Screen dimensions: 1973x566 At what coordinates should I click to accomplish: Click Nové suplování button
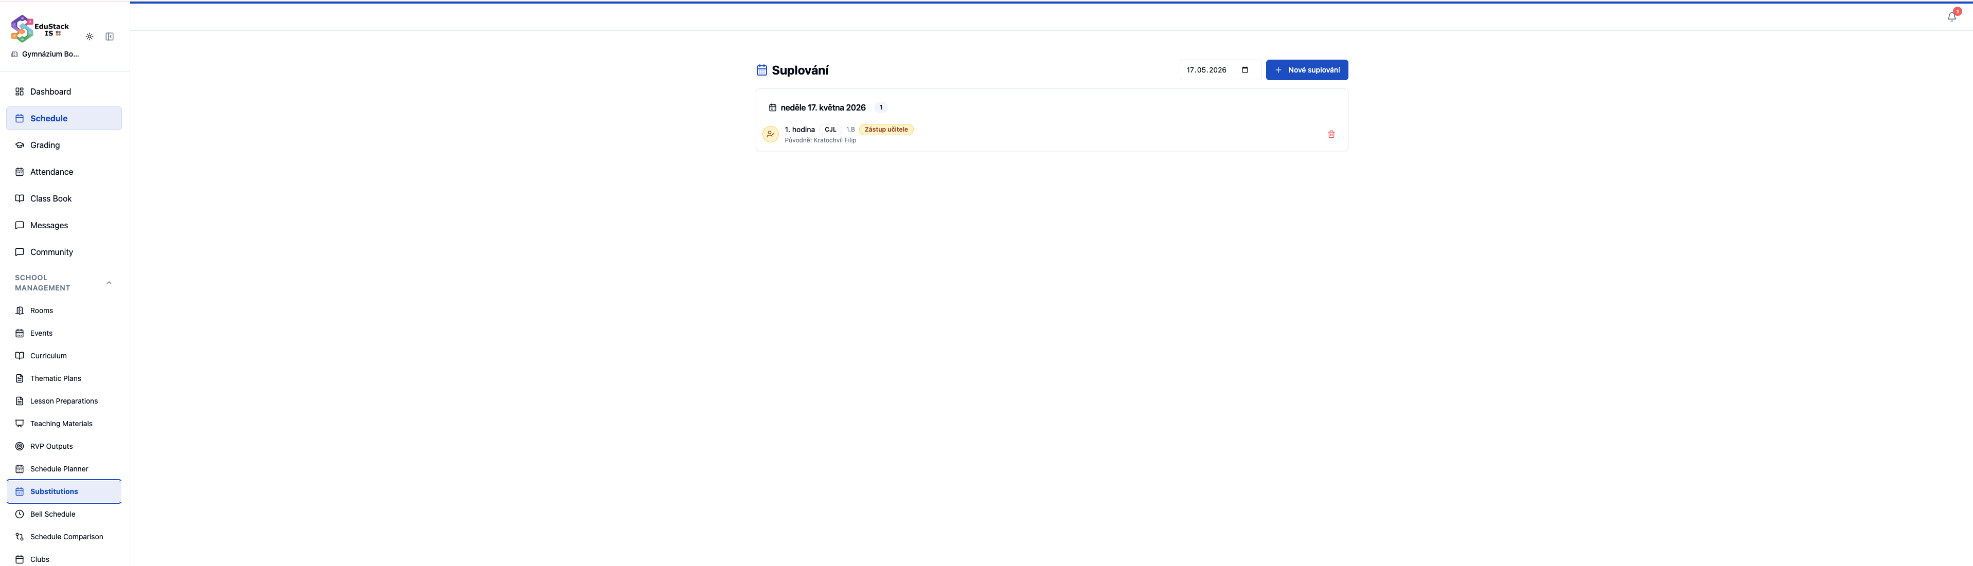[x=1307, y=70]
